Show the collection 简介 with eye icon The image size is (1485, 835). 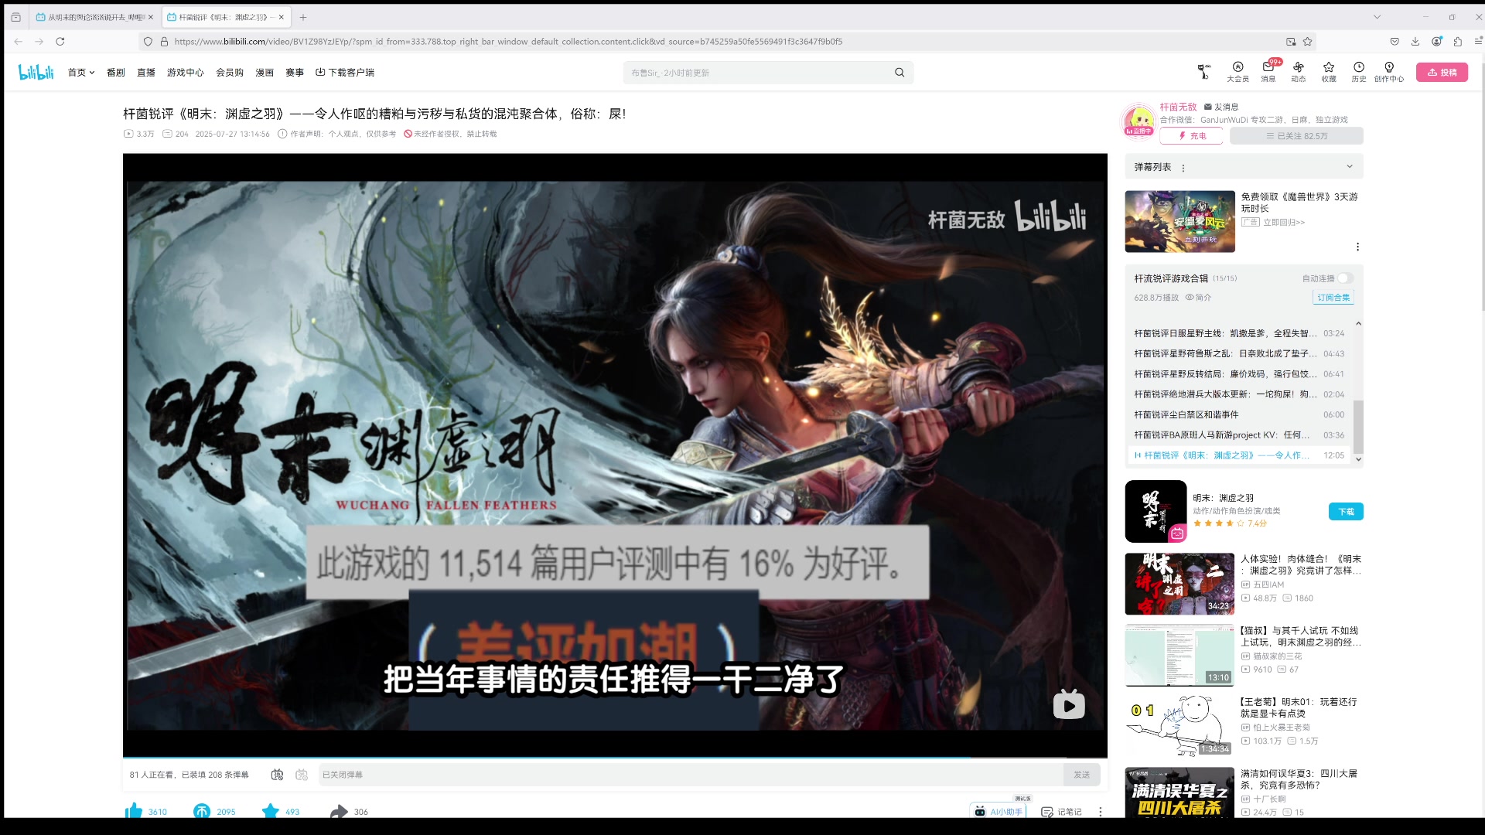coord(1198,297)
